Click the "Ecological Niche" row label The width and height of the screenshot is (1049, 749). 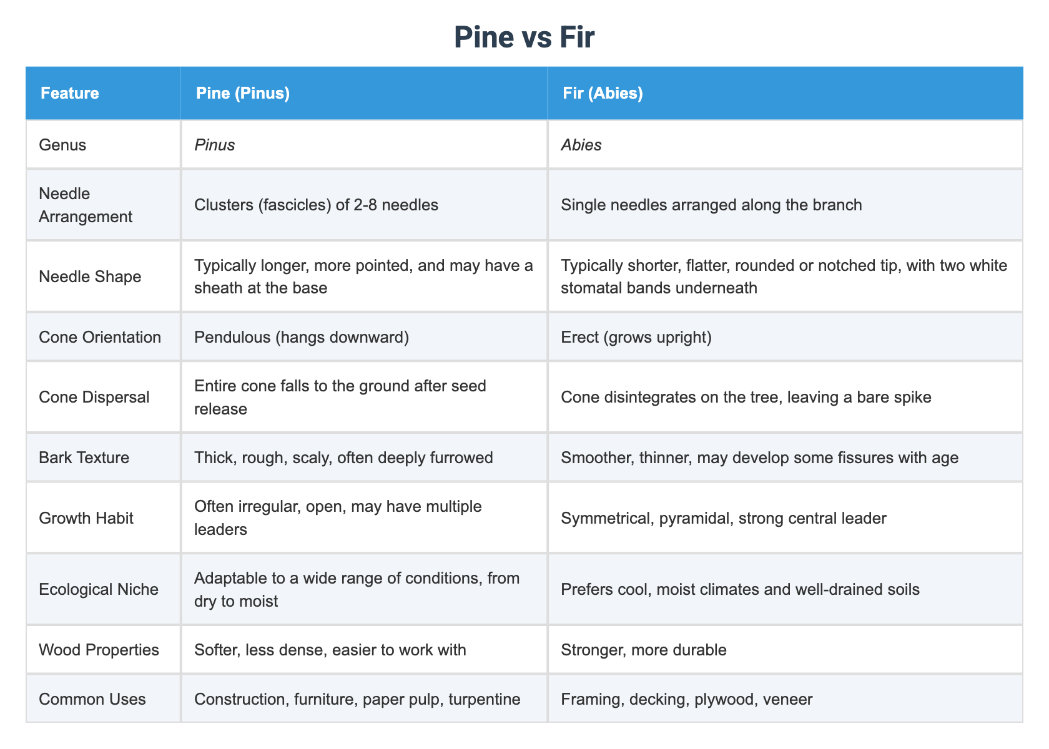click(99, 589)
